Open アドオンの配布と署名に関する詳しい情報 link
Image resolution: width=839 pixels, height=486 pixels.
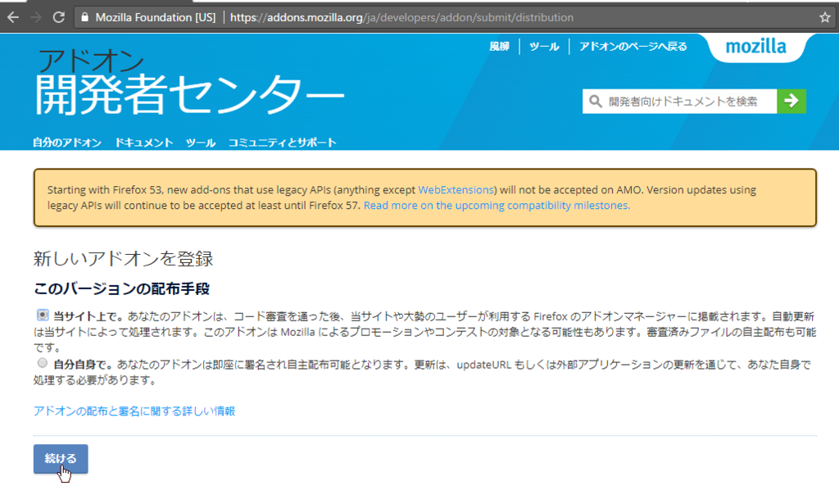coord(134,411)
